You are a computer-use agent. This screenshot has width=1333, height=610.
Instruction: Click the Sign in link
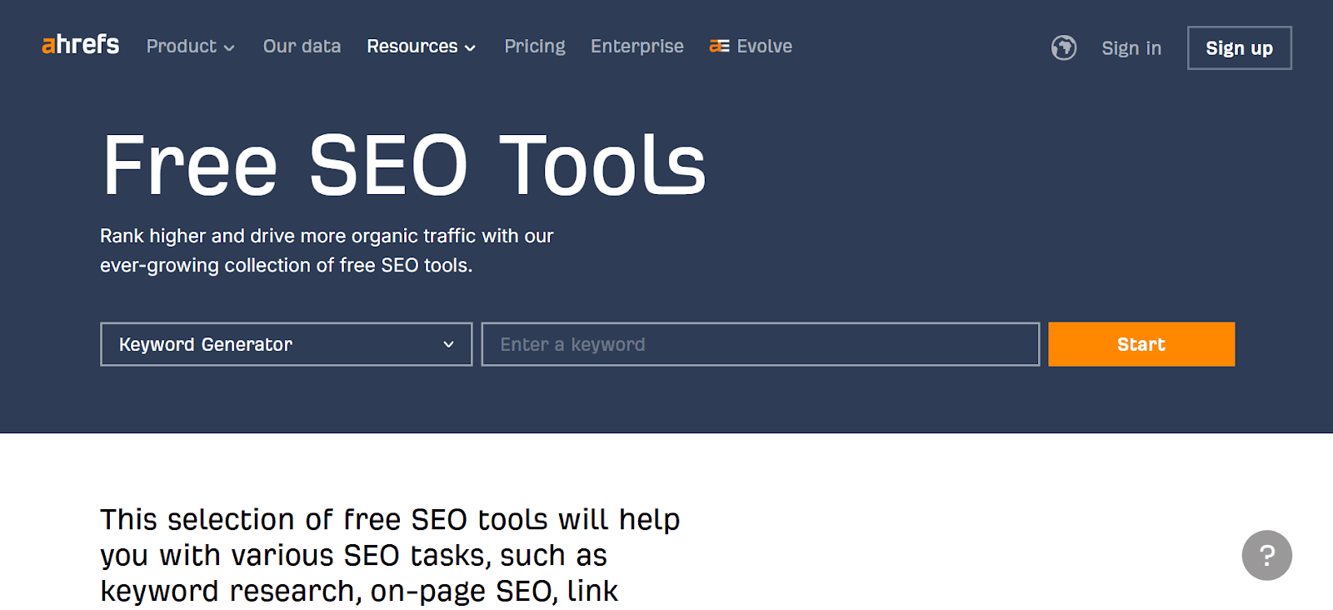(1131, 48)
